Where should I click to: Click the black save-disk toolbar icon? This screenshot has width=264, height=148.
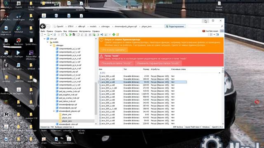74,35
